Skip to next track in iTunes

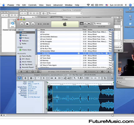(33, 24)
